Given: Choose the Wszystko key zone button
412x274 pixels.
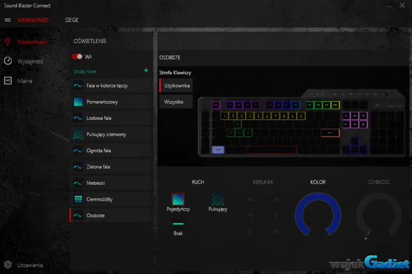Looking at the screenshot, I should (x=177, y=102).
